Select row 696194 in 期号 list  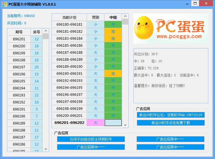click(x=25, y=88)
